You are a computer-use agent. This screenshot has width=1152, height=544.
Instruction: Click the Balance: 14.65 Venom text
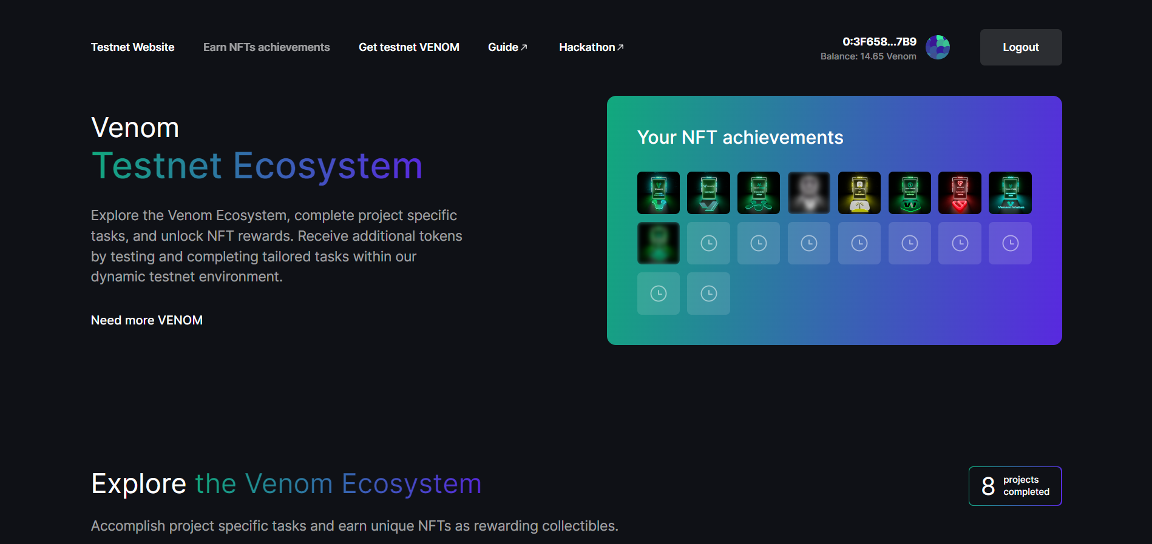pyautogui.click(x=869, y=56)
